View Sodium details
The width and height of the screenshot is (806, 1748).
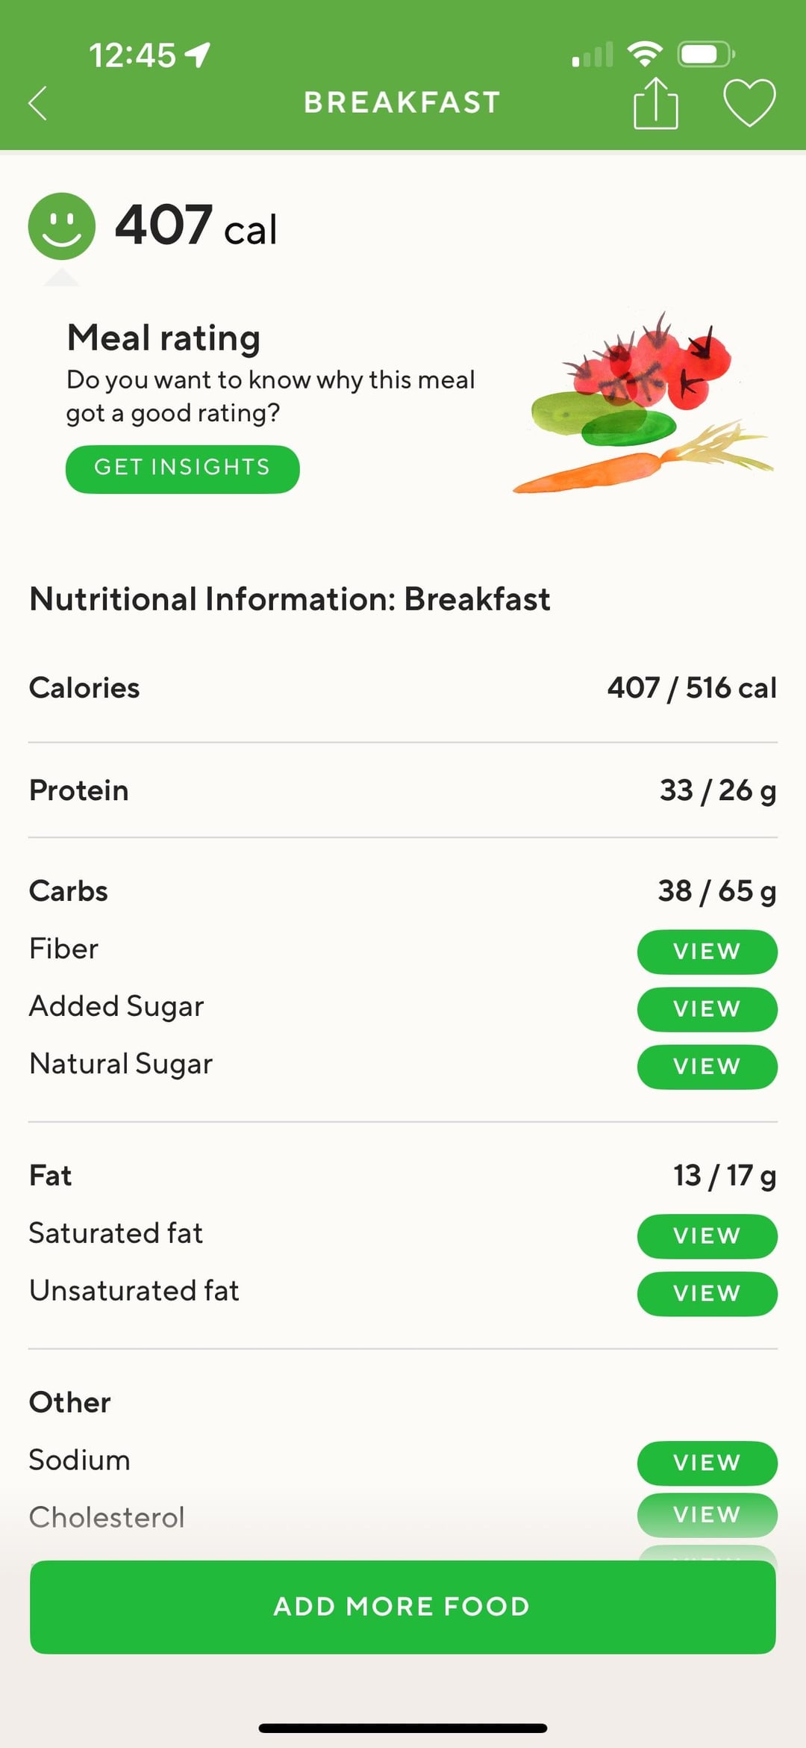coord(706,1462)
